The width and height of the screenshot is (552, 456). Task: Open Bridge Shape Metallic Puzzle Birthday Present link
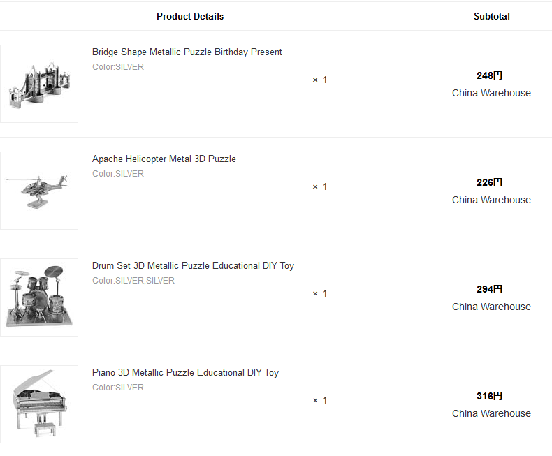click(x=187, y=52)
